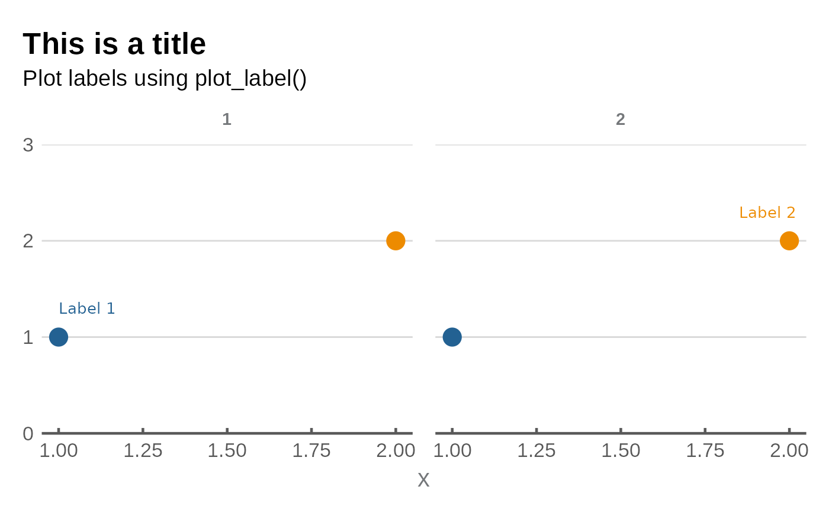Click the 1.25 tick label in left panel
This screenshot has height=512, width=829.
143,450
